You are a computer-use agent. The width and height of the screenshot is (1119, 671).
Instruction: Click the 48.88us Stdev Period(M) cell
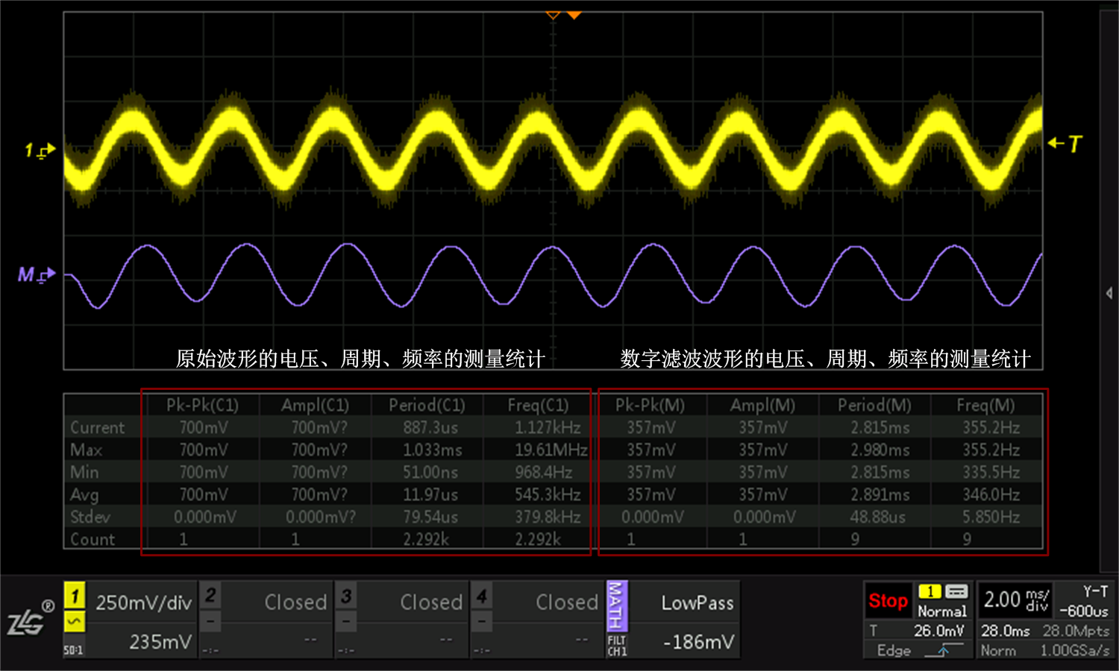click(877, 517)
